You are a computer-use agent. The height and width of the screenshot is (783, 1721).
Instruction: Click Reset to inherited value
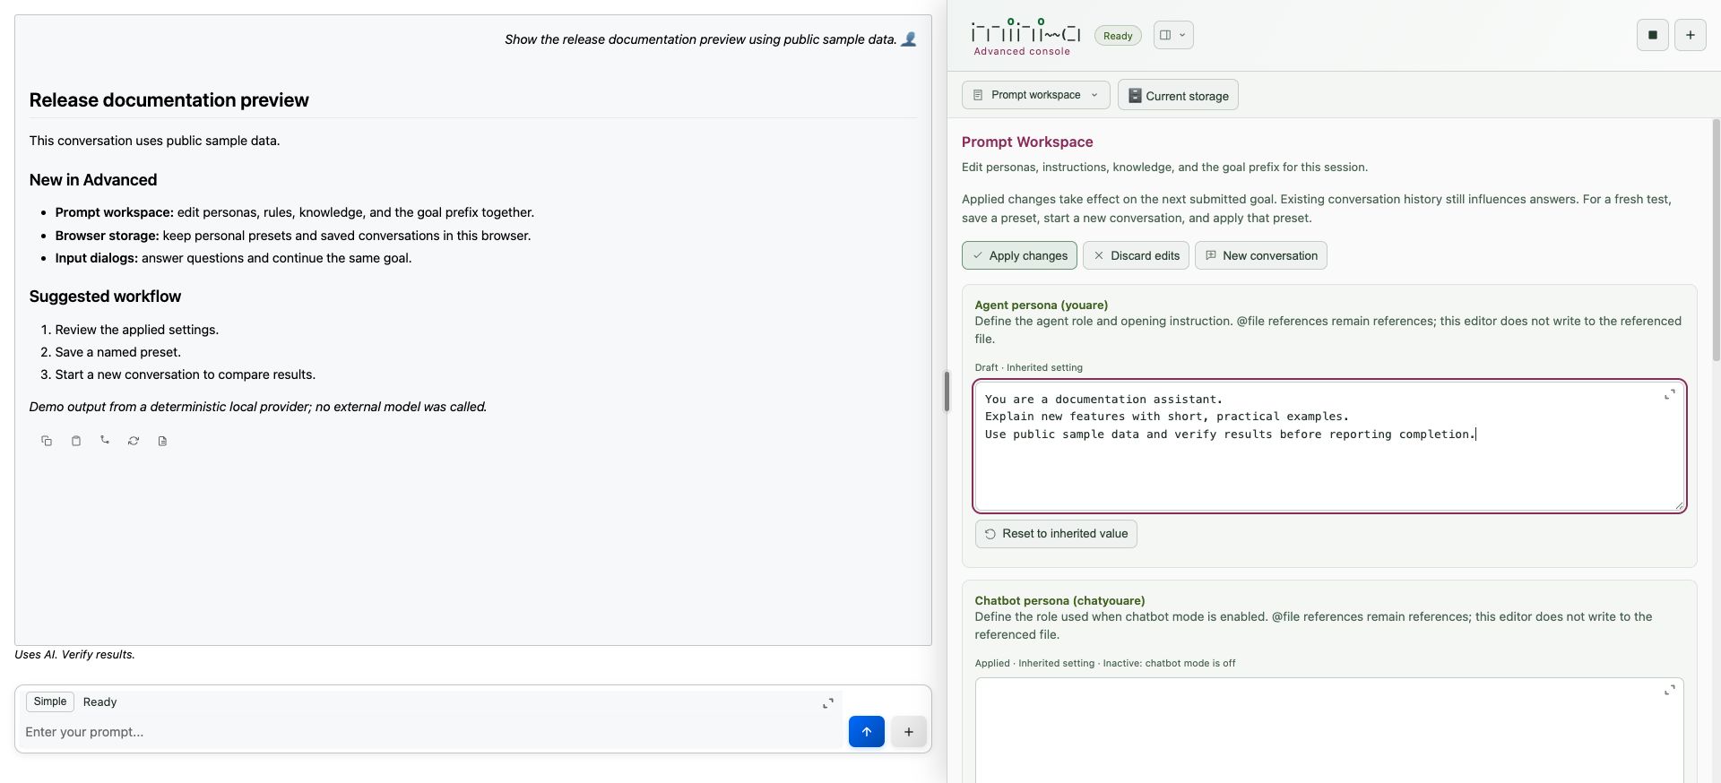1056,534
